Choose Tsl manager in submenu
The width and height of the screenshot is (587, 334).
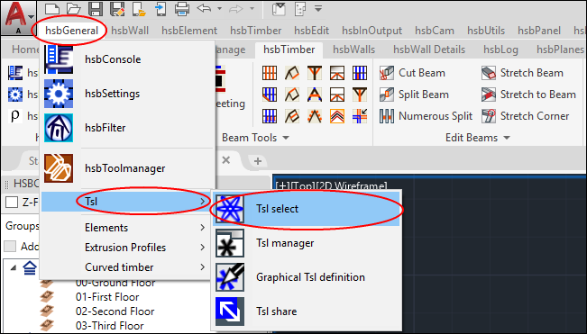pyautogui.click(x=307, y=243)
